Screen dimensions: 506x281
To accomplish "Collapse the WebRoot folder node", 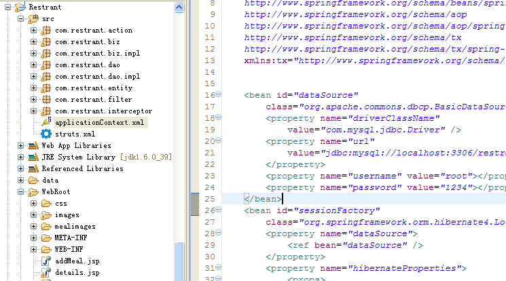I will (x=20, y=192).
